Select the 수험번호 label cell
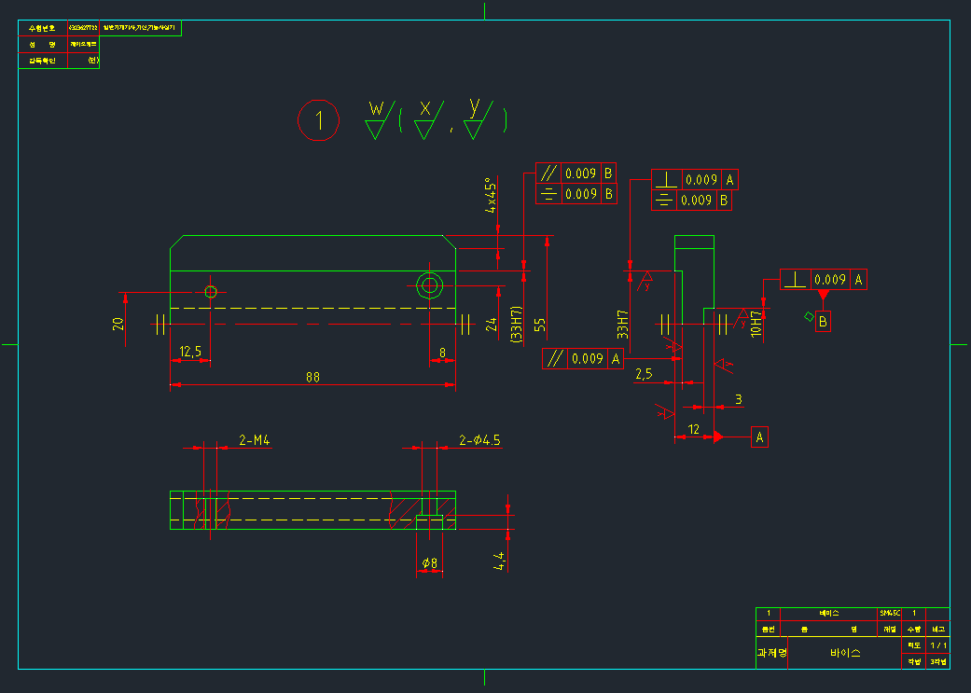Screen dimensions: 971x693 point(43,28)
